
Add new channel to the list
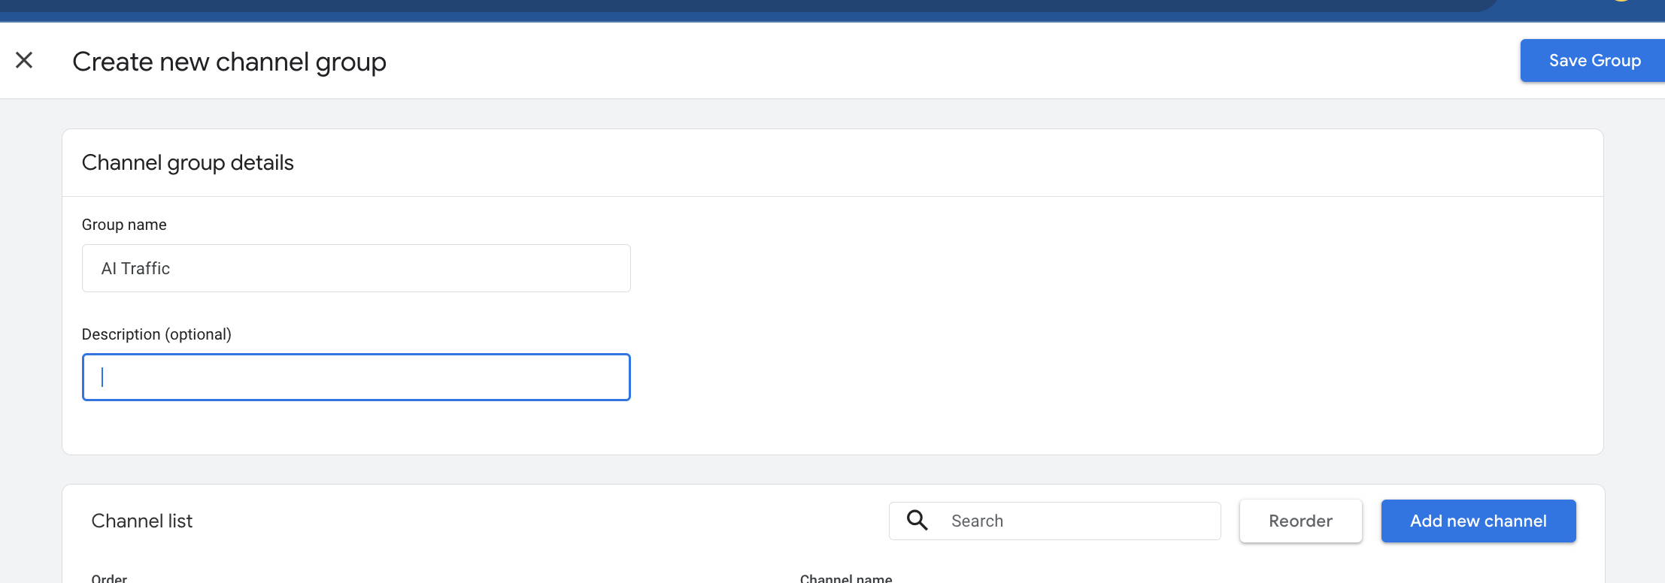[x=1478, y=521]
